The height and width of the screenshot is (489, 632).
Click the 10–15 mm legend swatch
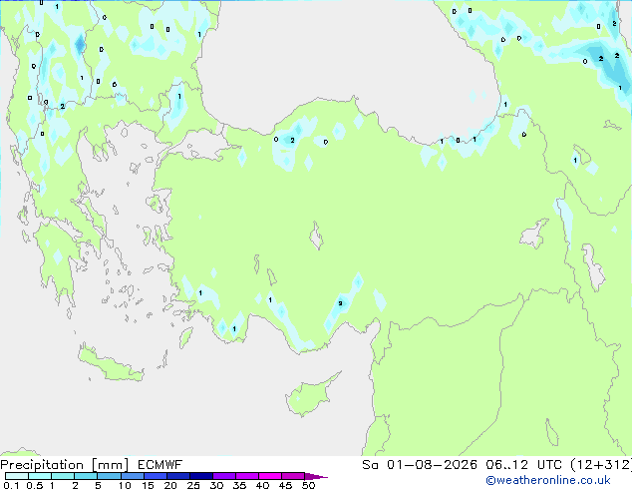click(132, 476)
